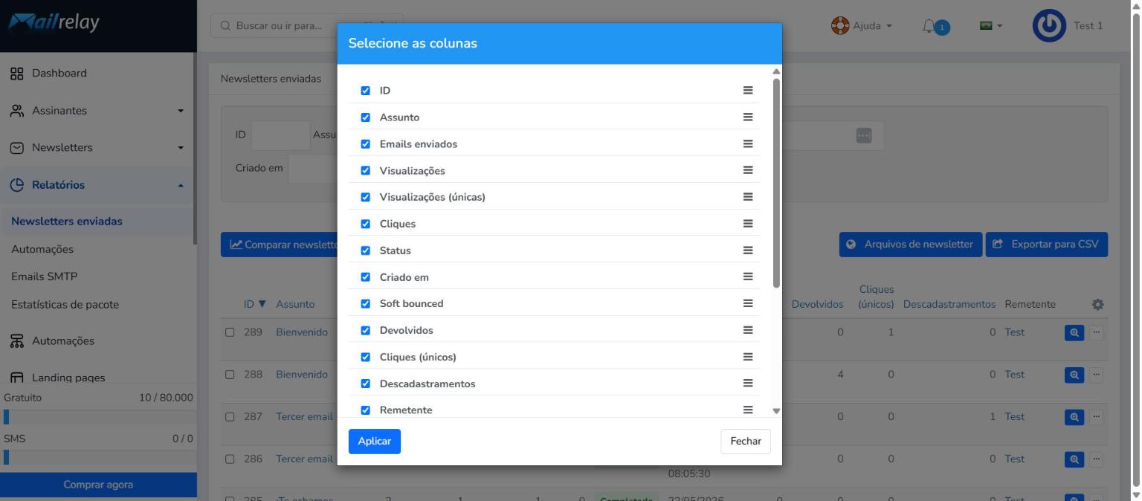Click Arquivos de newsletter button
This screenshot has width=1142, height=501.
[x=911, y=245]
